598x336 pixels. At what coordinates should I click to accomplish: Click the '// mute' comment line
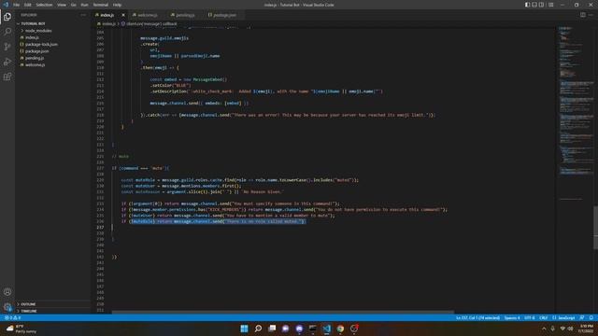pyautogui.click(x=121, y=156)
